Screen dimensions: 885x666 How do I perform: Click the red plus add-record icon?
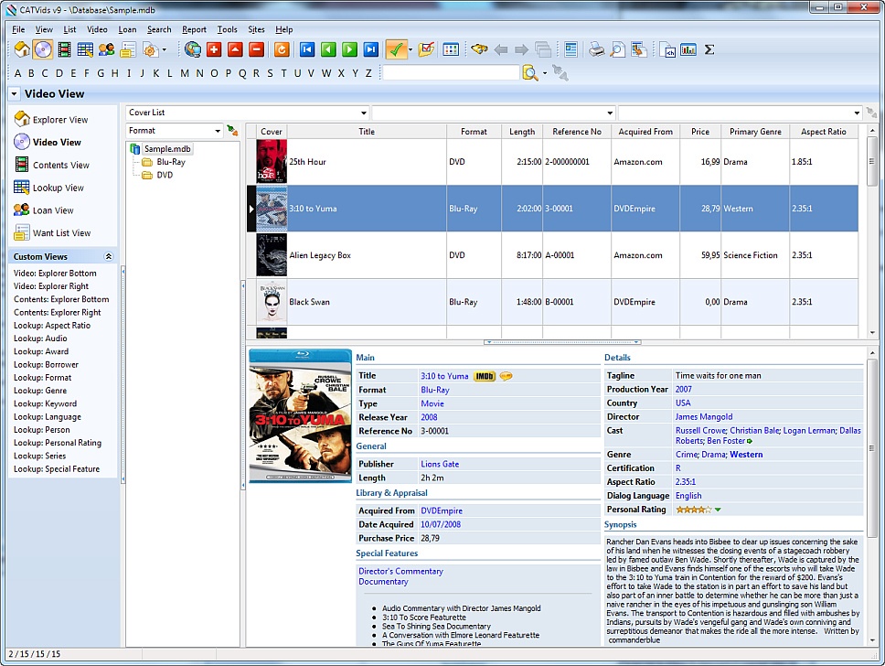[x=214, y=49]
